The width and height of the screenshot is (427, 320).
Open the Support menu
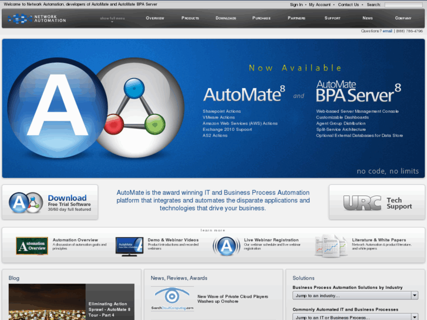[332, 18]
